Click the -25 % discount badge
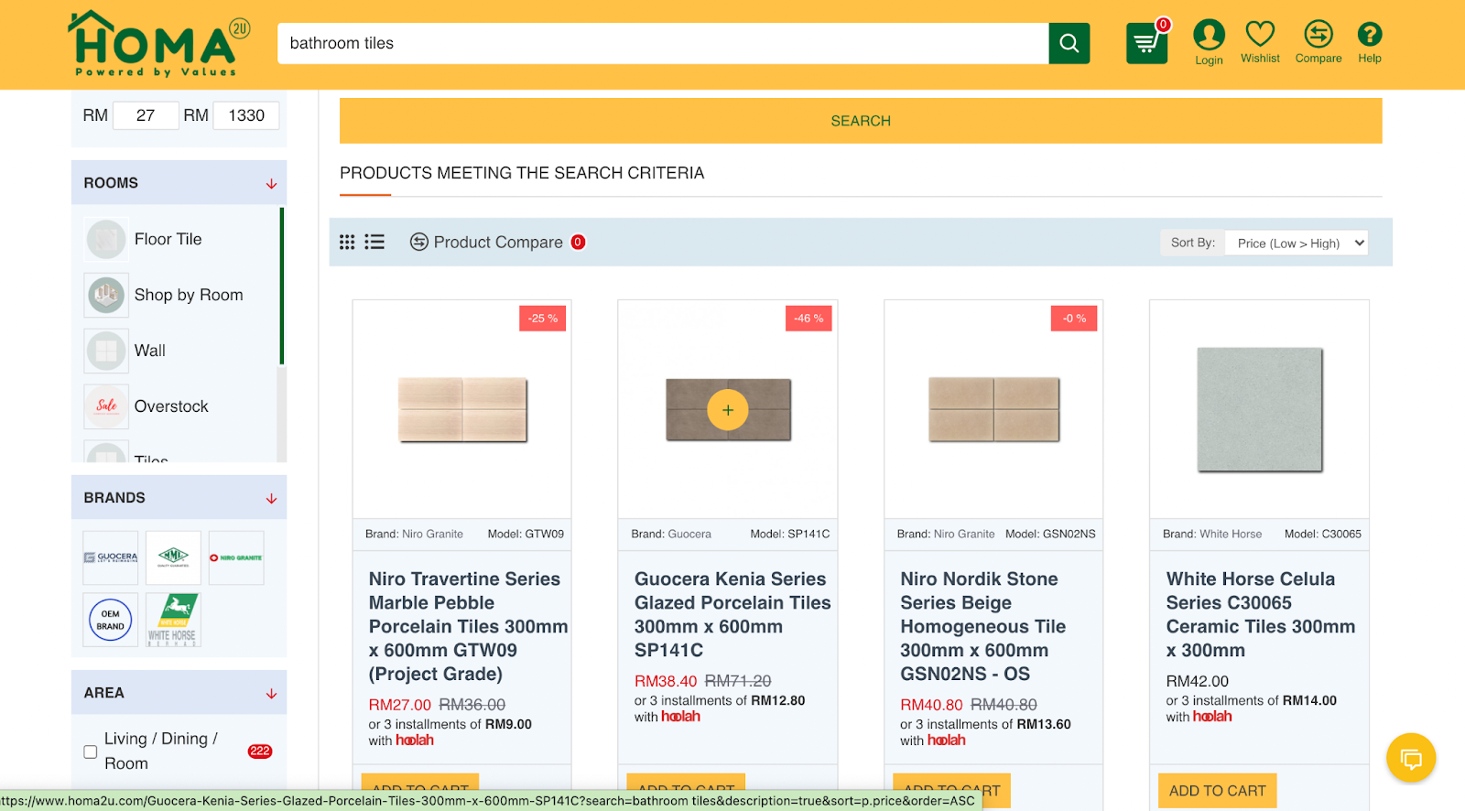The width and height of the screenshot is (1465, 811). pyautogui.click(x=543, y=319)
